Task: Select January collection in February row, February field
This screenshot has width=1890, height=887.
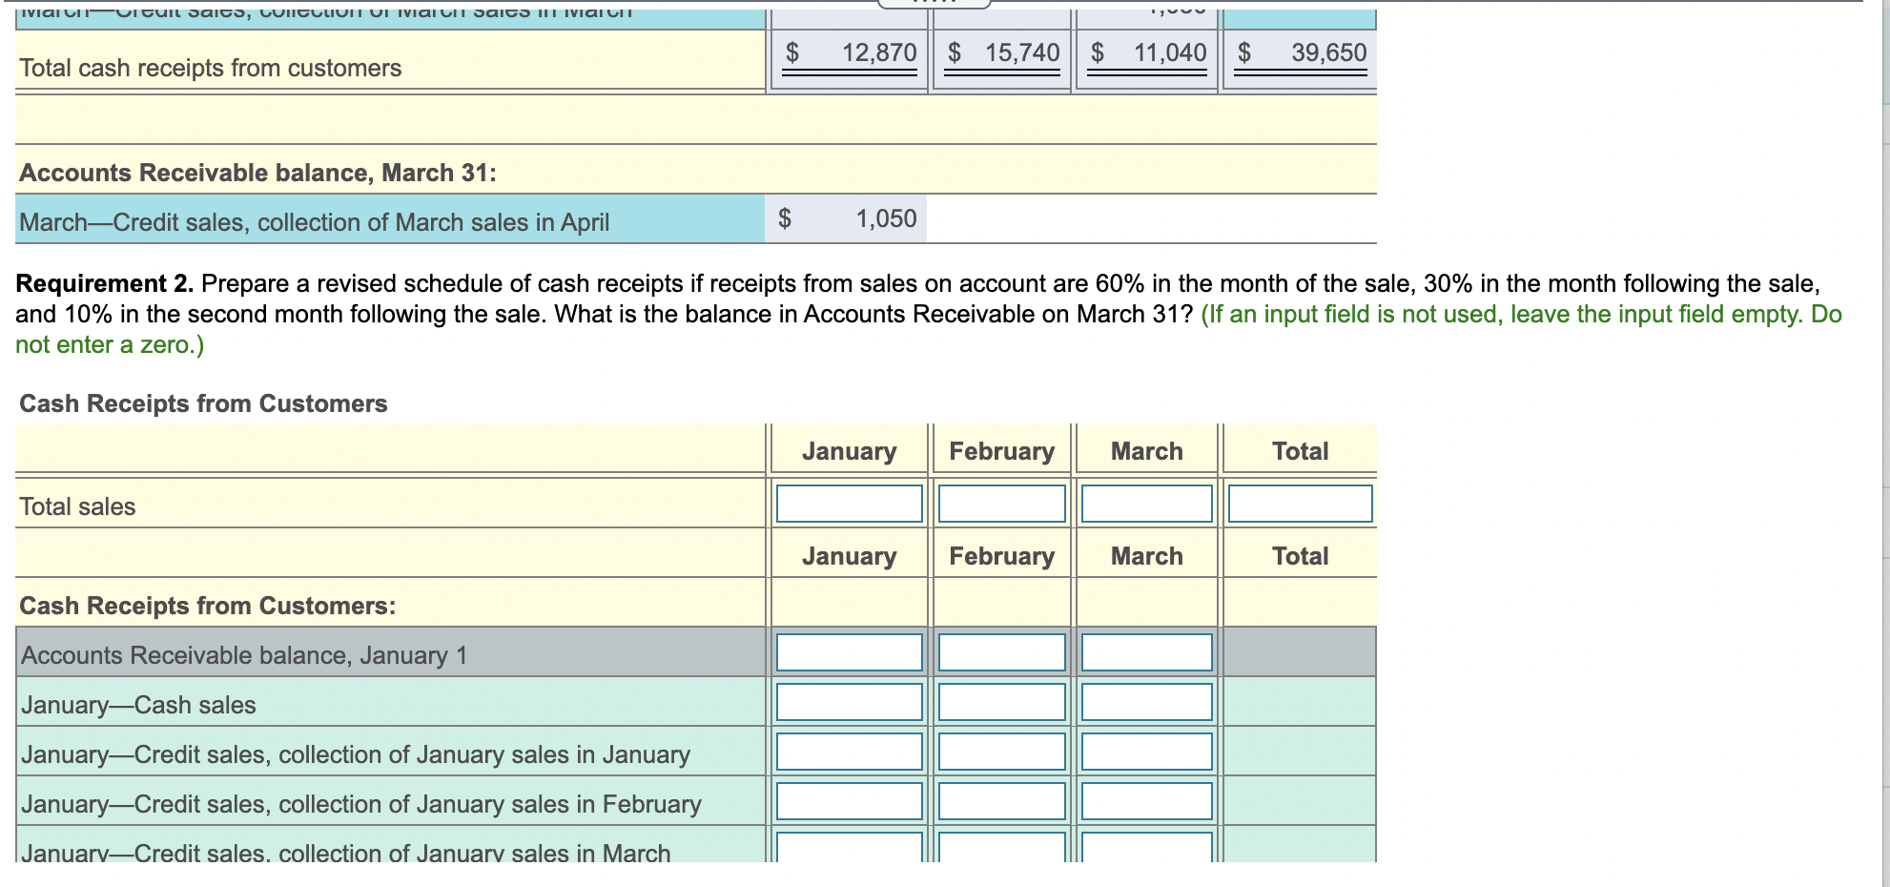Action: click(x=1002, y=801)
